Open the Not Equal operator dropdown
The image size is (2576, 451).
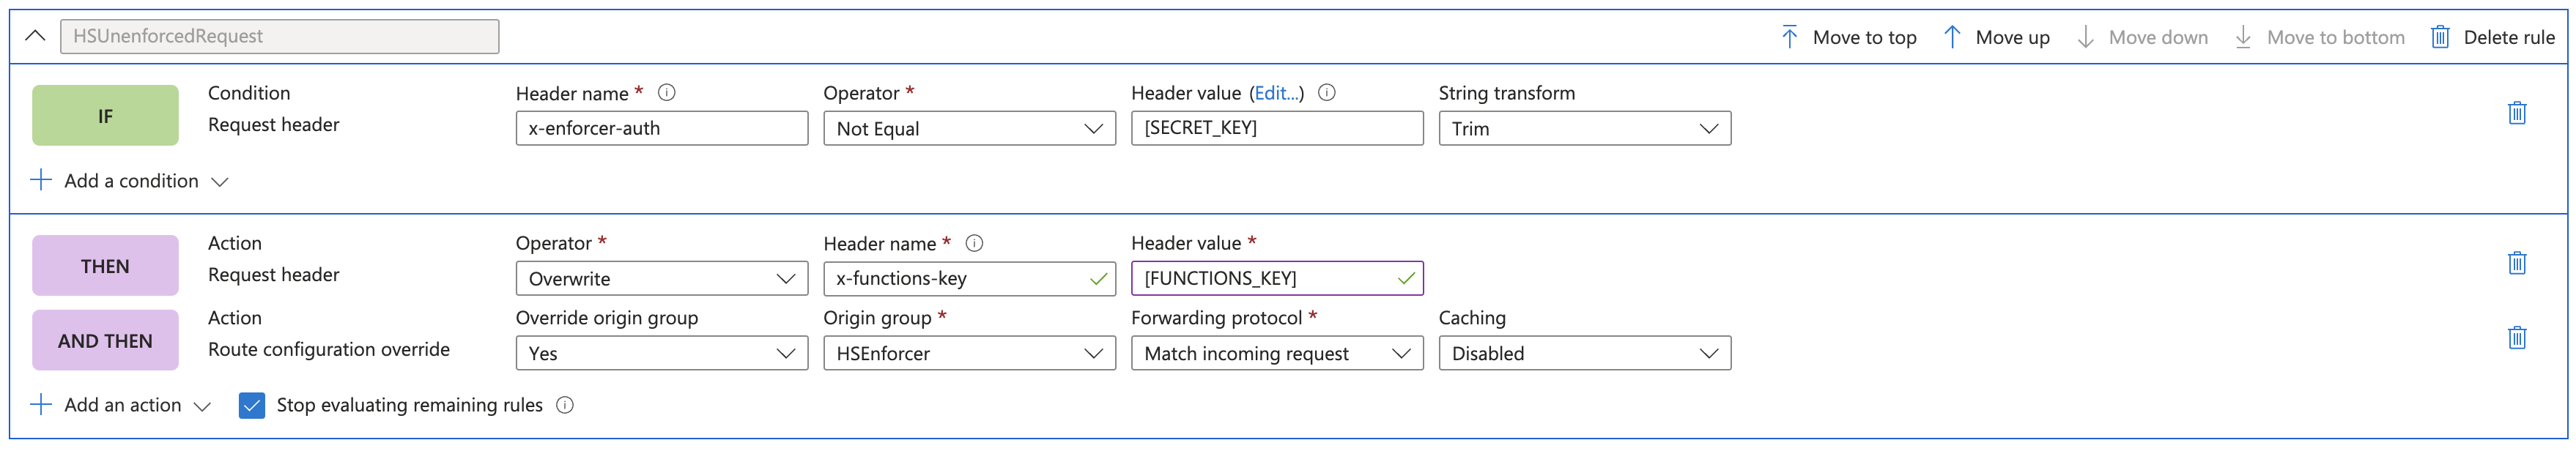968,129
